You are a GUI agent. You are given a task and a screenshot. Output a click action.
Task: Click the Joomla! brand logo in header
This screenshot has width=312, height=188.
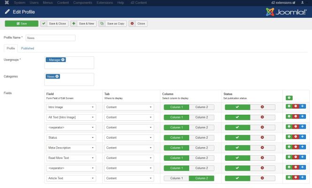[x=286, y=12]
